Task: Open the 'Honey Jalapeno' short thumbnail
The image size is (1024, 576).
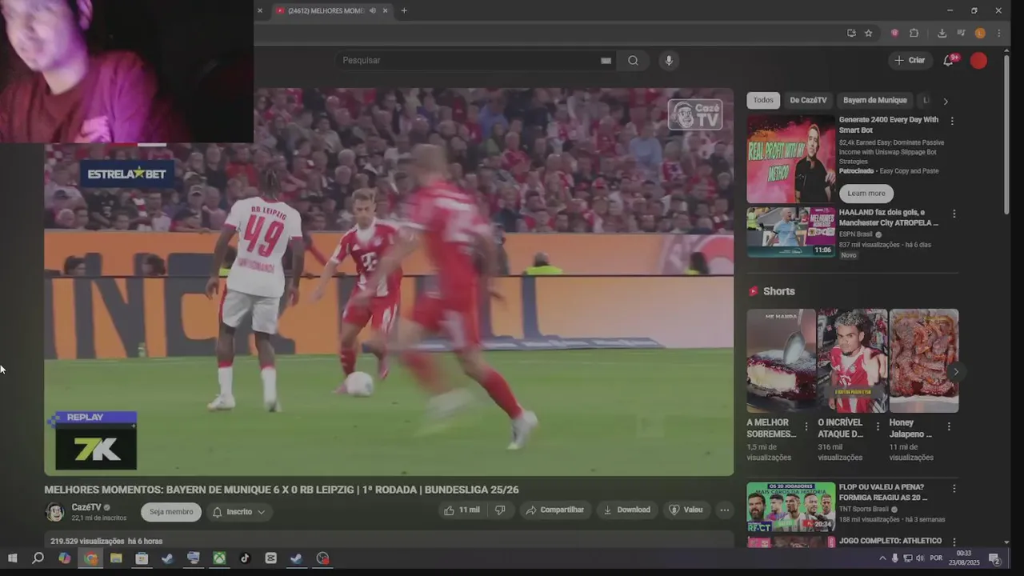Action: (x=924, y=361)
